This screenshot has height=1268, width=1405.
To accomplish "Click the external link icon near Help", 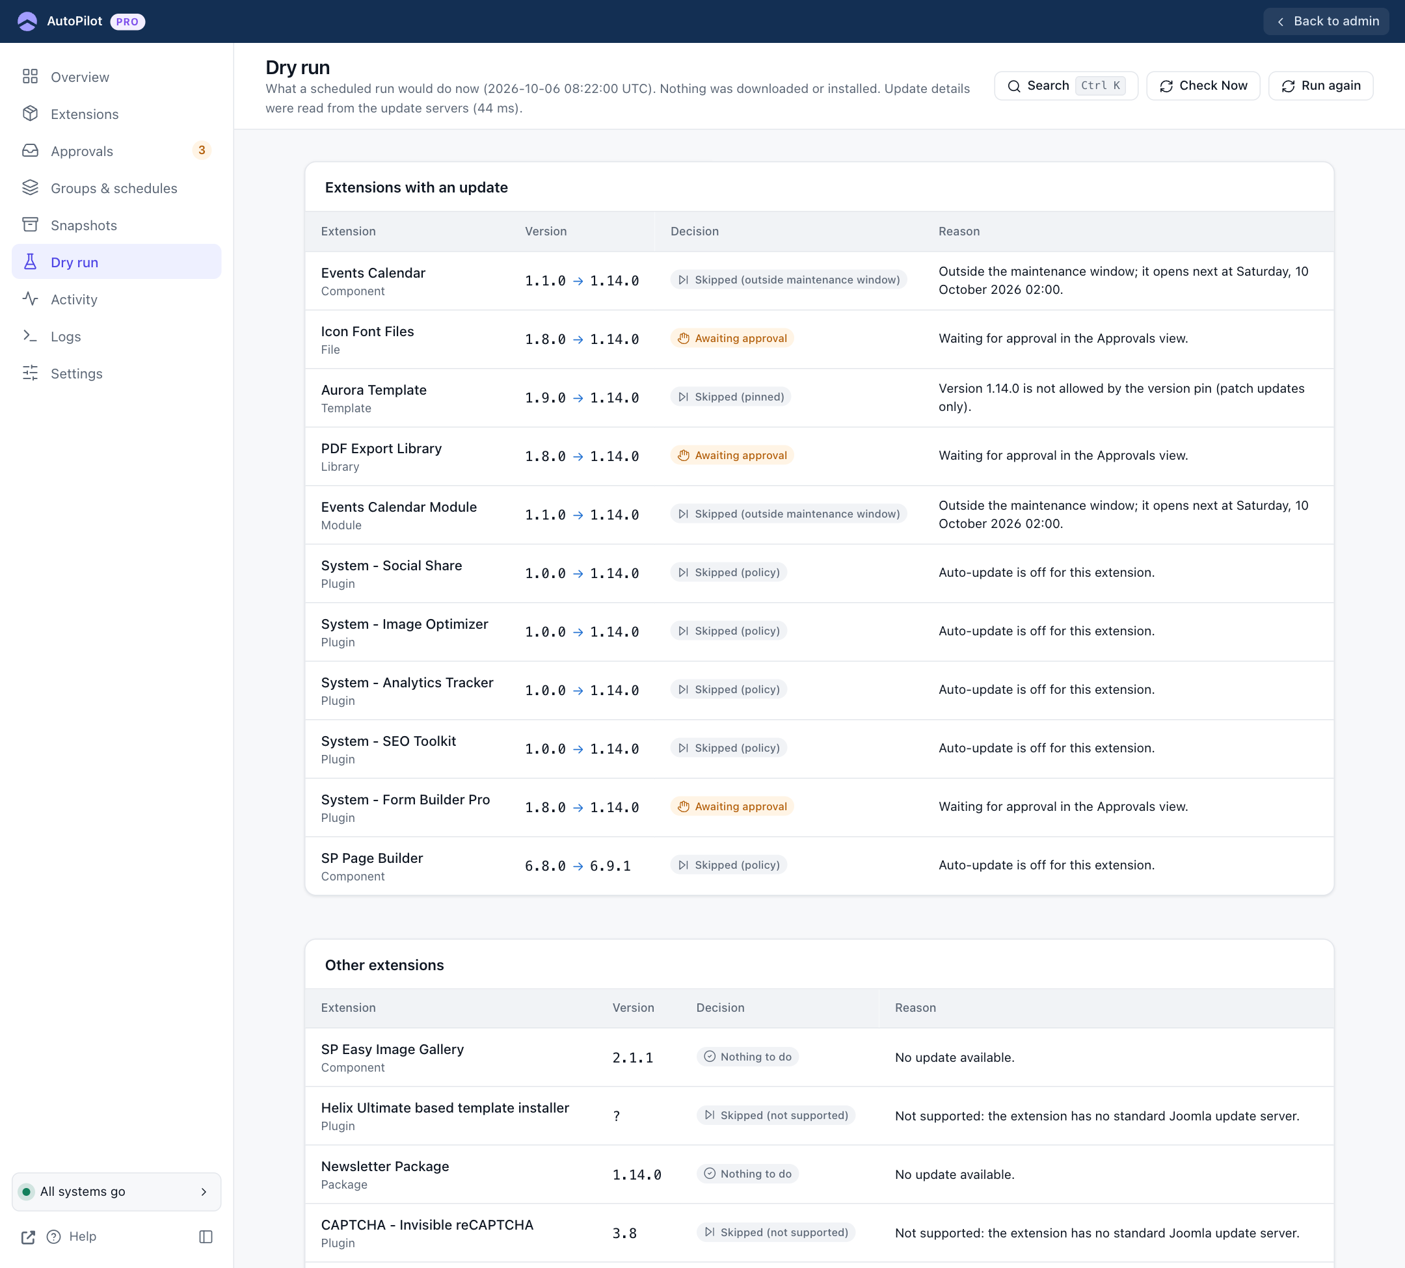I will (28, 1237).
